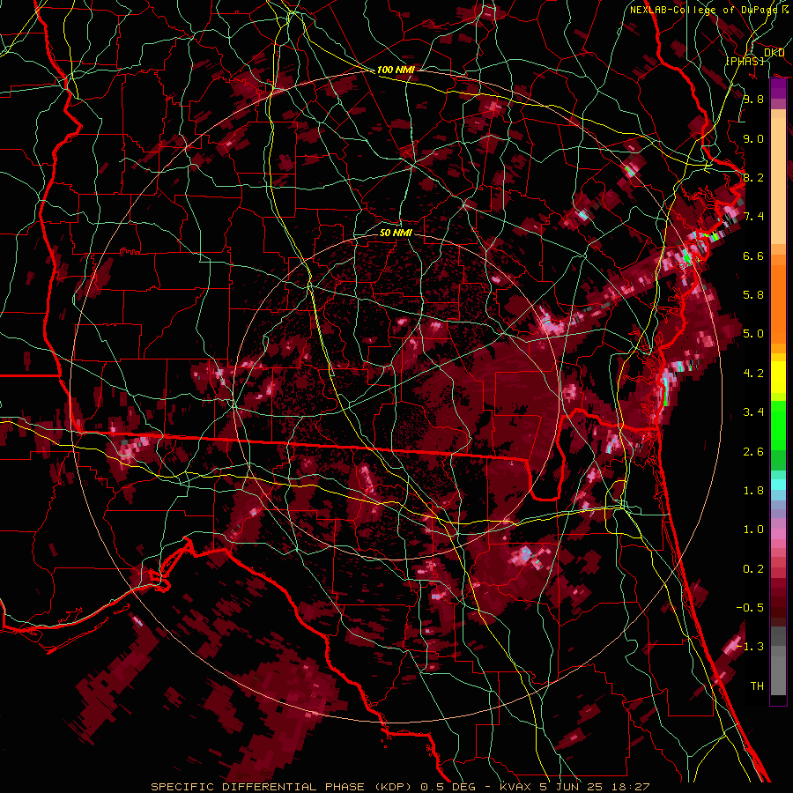Image resolution: width=793 pixels, height=793 pixels.
Task: Click the KDP product caption at the bottom
Action: (x=400, y=787)
